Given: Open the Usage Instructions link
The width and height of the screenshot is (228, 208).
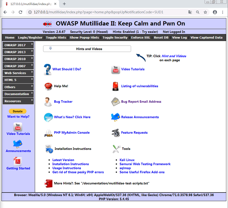Looking at the screenshot, I should pyautogui.click(x=67, y=168).
